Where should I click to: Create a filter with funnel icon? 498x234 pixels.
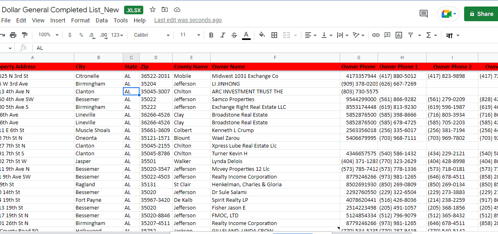[x=411, y=35]
